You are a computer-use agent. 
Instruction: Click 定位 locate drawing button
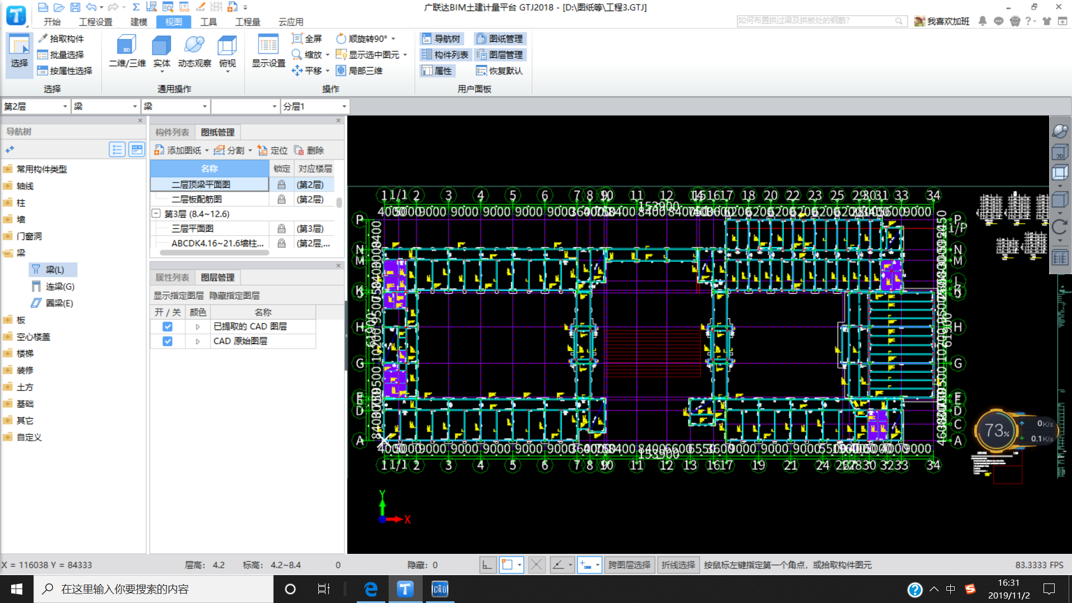[272, 150]
